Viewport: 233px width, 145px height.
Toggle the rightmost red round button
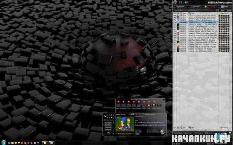click(x=154, y=102)
